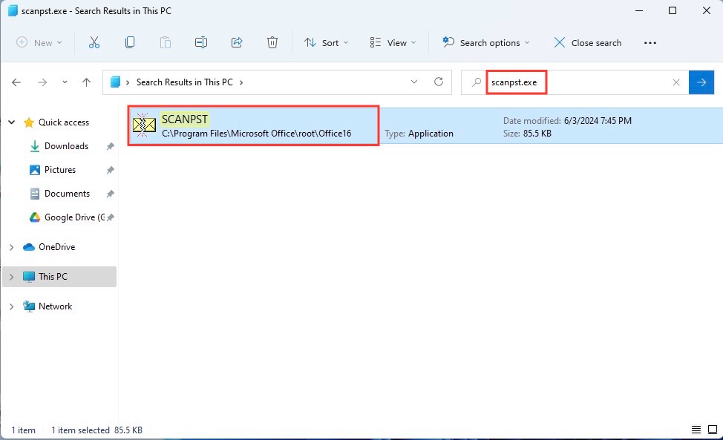Viewport: 723px width, 440px height.
Task: Open the See more ellipsis menu
Action: click(x=650, y=43)
